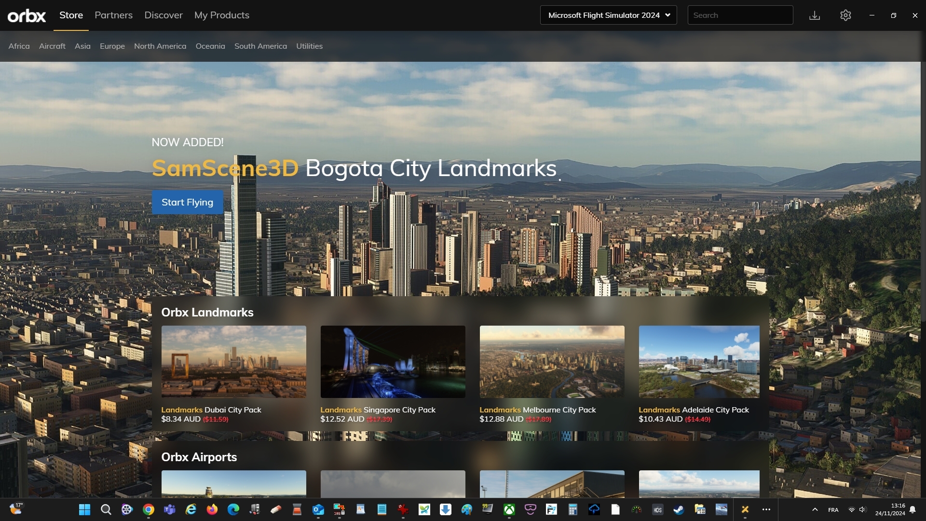Open the settings gear icon
The image size is (926, 521).
click(845, 15)
